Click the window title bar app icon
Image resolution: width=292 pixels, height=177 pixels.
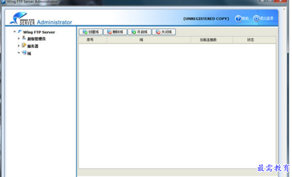point(3,2)
